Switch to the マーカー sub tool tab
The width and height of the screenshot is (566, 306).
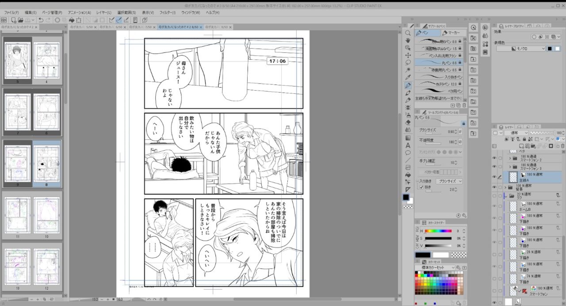coord(453,33)
